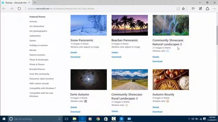Choose the Games category
The height and width of the screenshot is (122, 218).
[x=33, y=41]
